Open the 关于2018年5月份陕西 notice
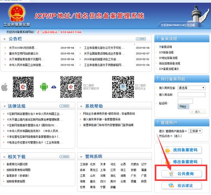Viewport: 211px width, 195px height. click(23, 48)
